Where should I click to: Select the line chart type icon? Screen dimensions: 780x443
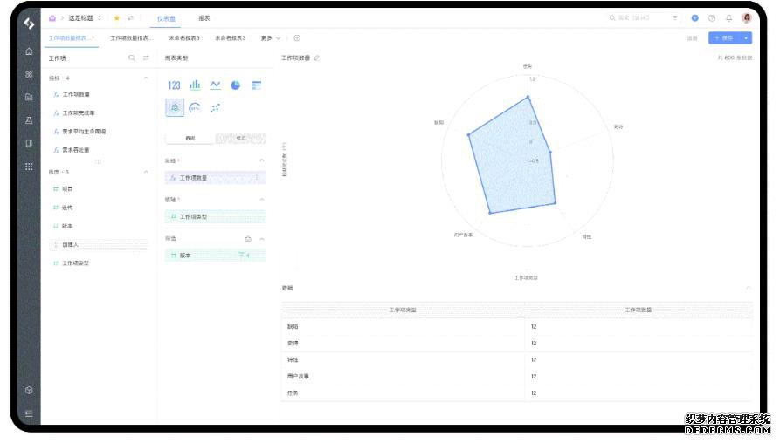[x=215, y=85]
